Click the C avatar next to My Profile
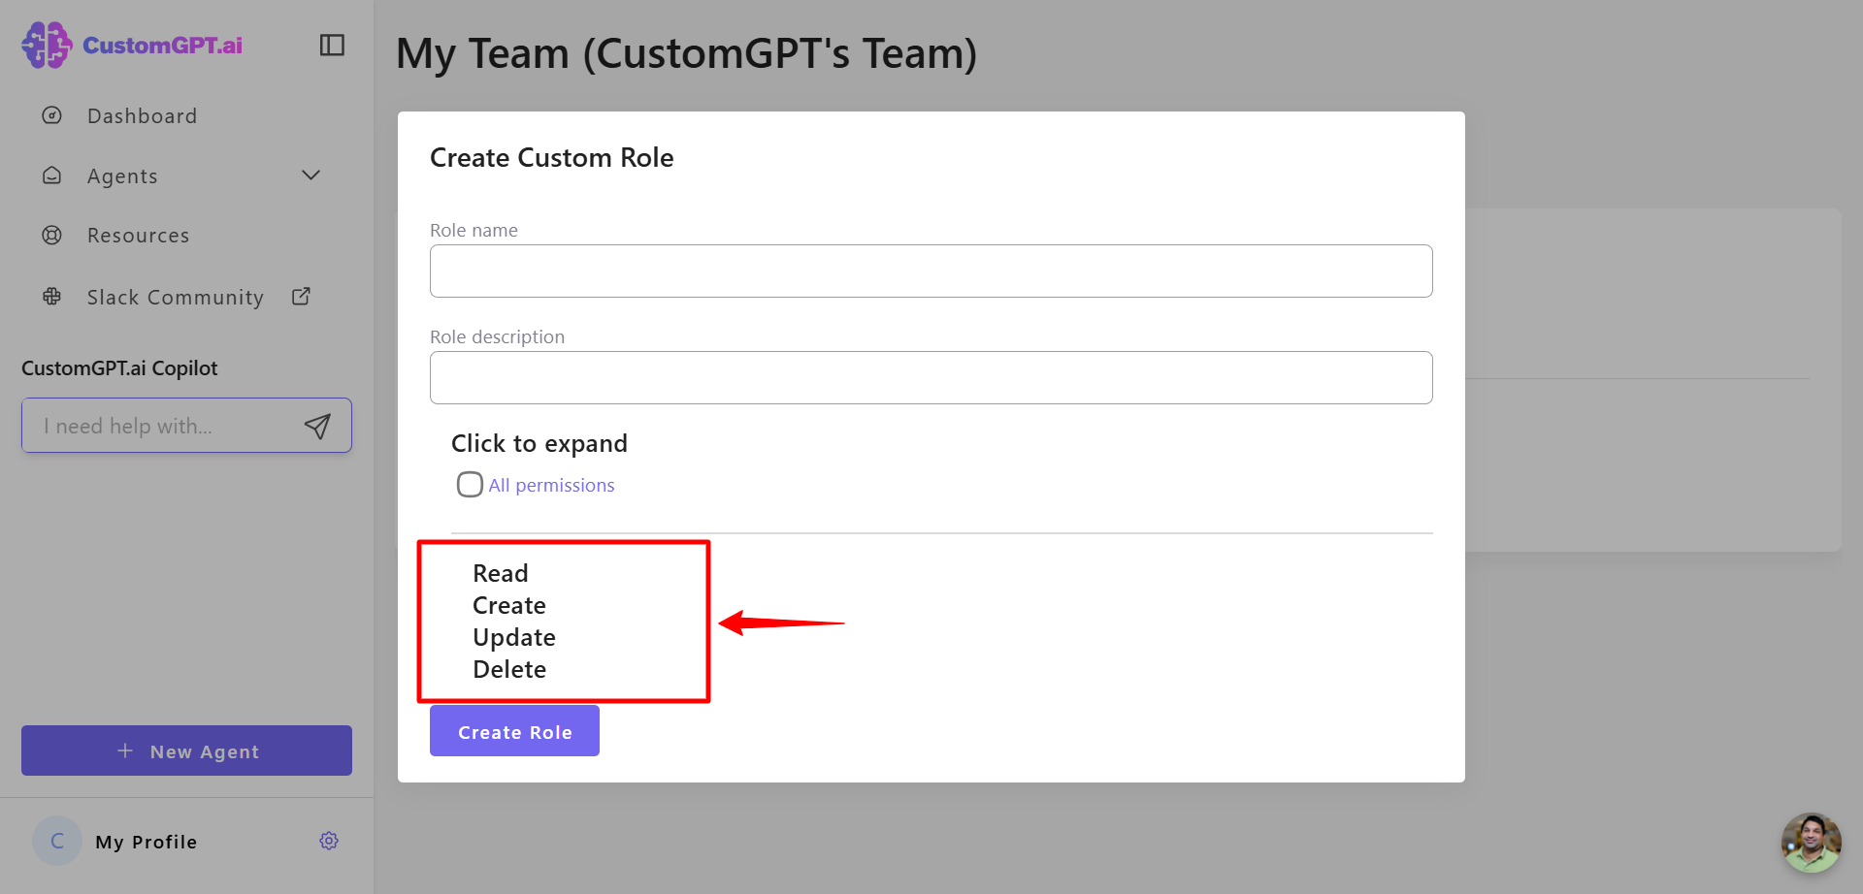The image size is (1863, 894). point(57,841)
